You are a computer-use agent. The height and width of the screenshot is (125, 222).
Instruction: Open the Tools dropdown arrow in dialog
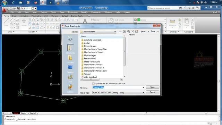point(158,31)
